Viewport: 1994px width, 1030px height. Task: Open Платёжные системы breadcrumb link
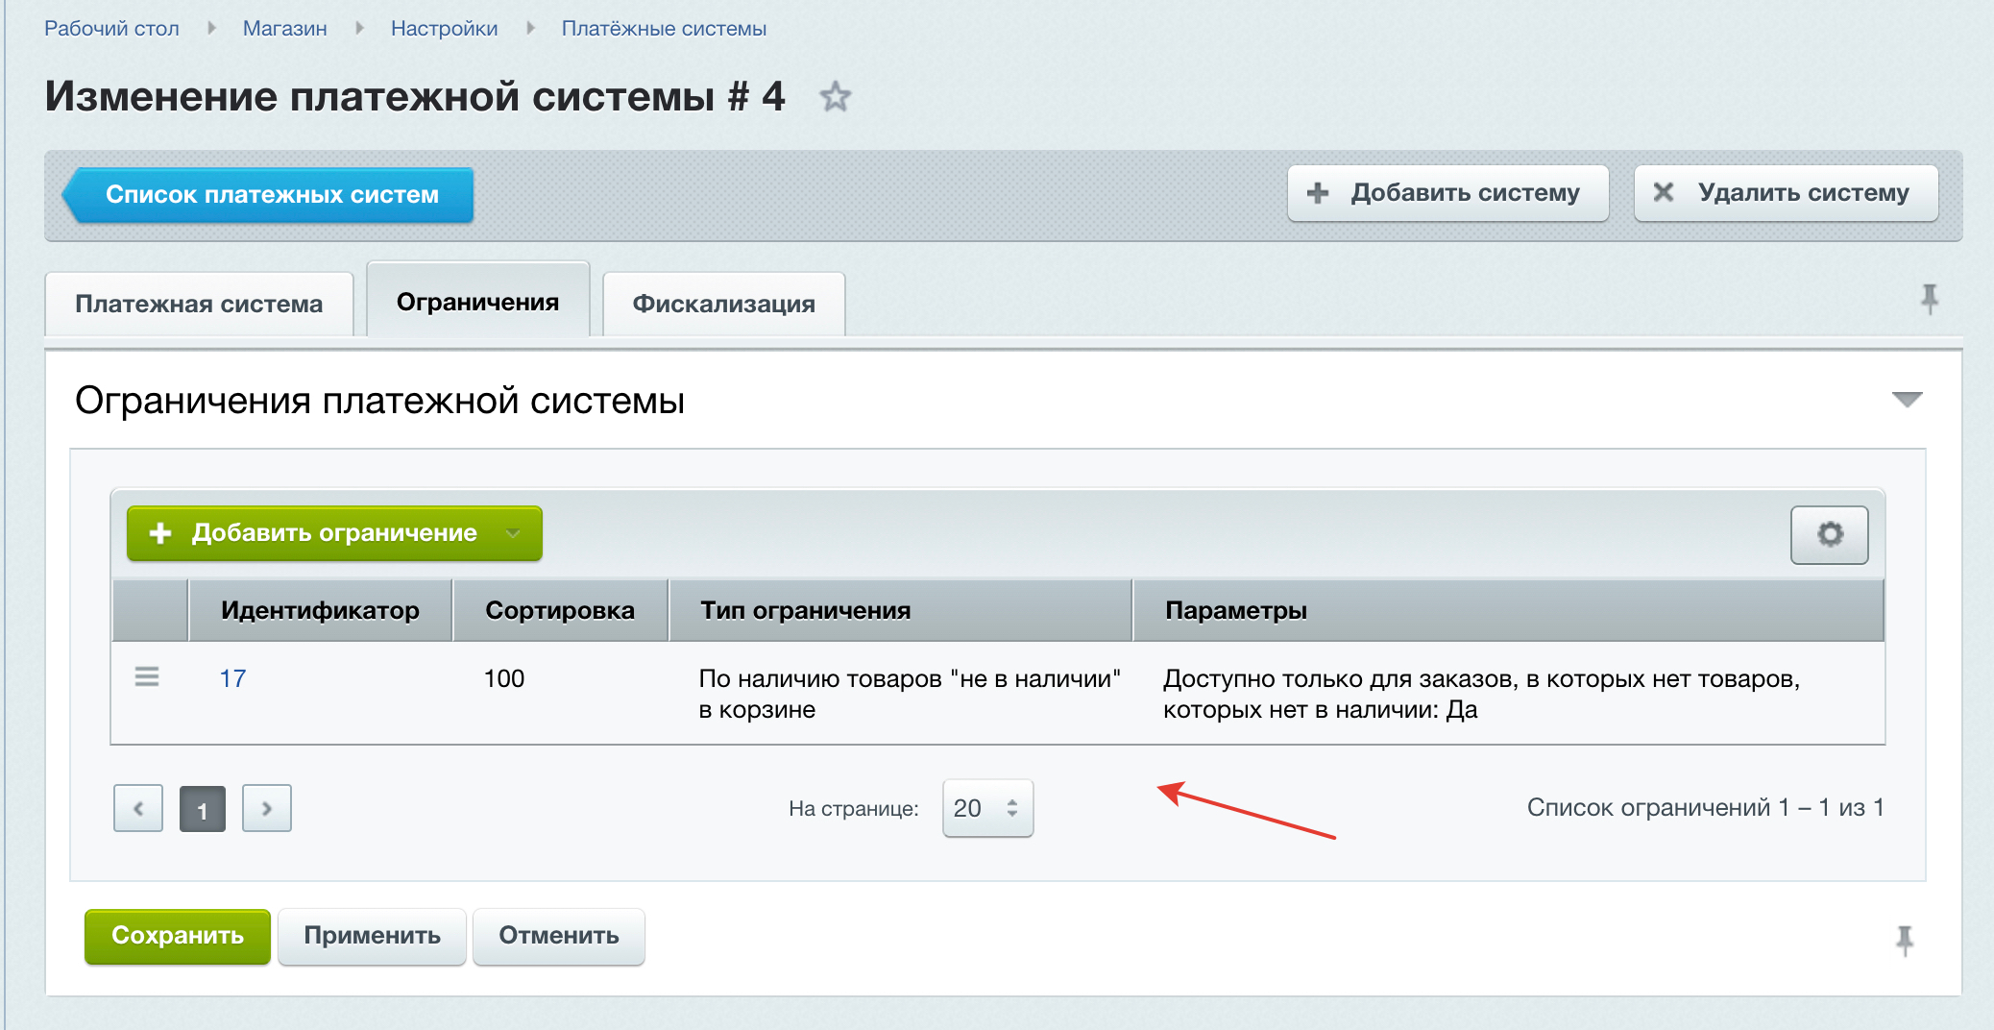664,28
